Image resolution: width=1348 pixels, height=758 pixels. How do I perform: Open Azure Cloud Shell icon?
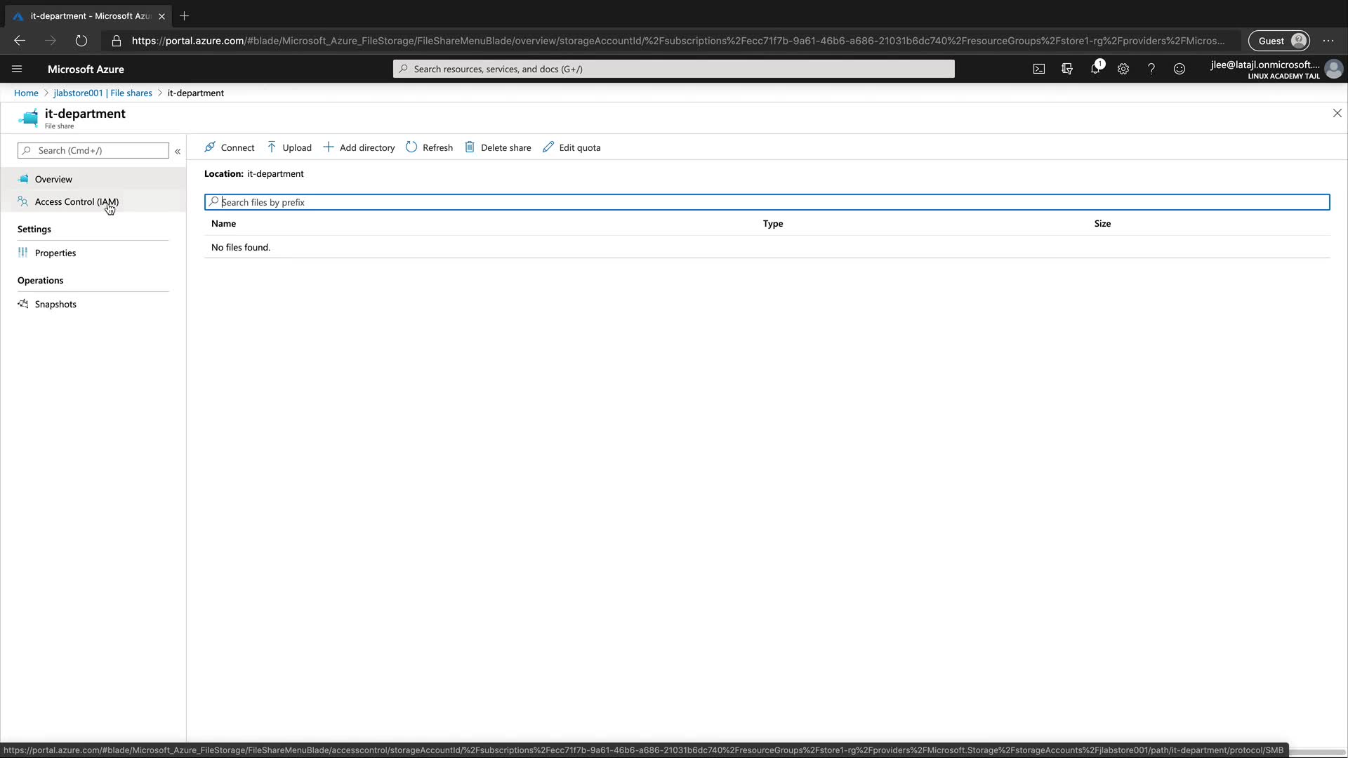click(x=1038, y=69)
